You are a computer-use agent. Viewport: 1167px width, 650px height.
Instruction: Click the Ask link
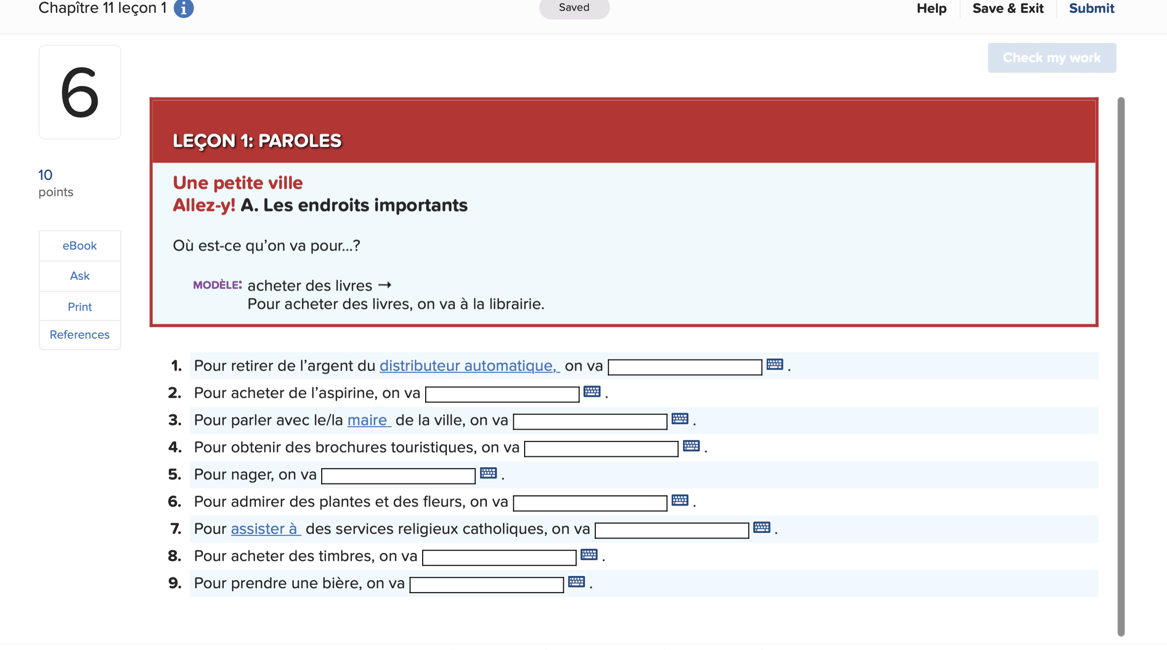80,275
